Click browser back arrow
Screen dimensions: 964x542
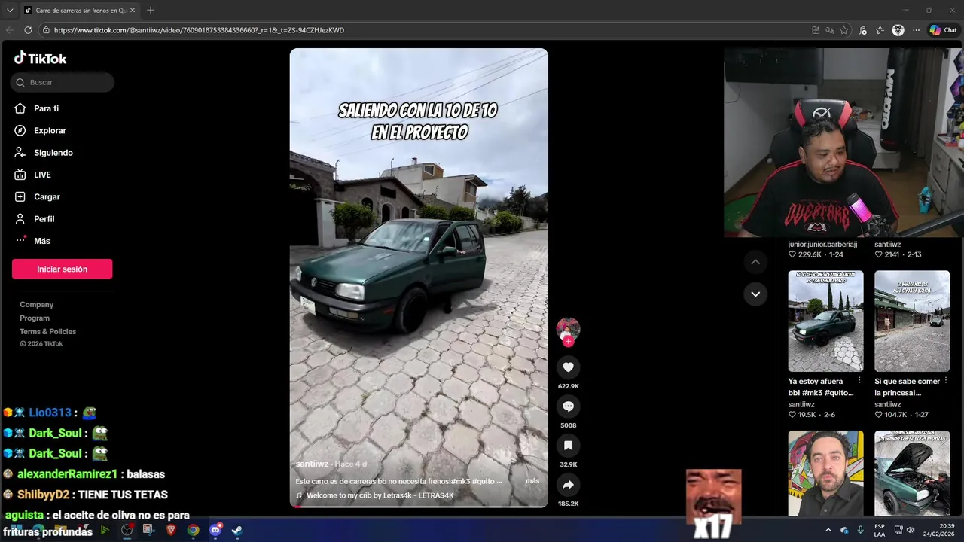click(x=10, y=30)
